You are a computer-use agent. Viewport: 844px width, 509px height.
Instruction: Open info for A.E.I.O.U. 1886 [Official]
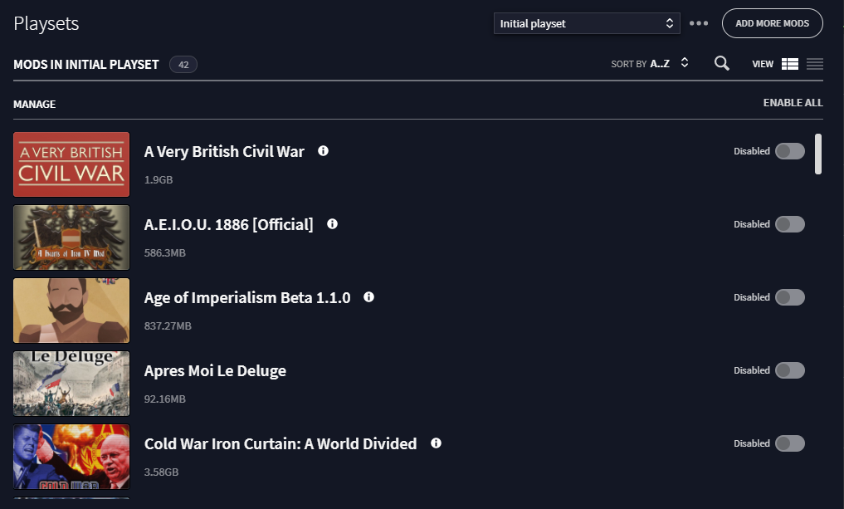[x=332, y=223]
